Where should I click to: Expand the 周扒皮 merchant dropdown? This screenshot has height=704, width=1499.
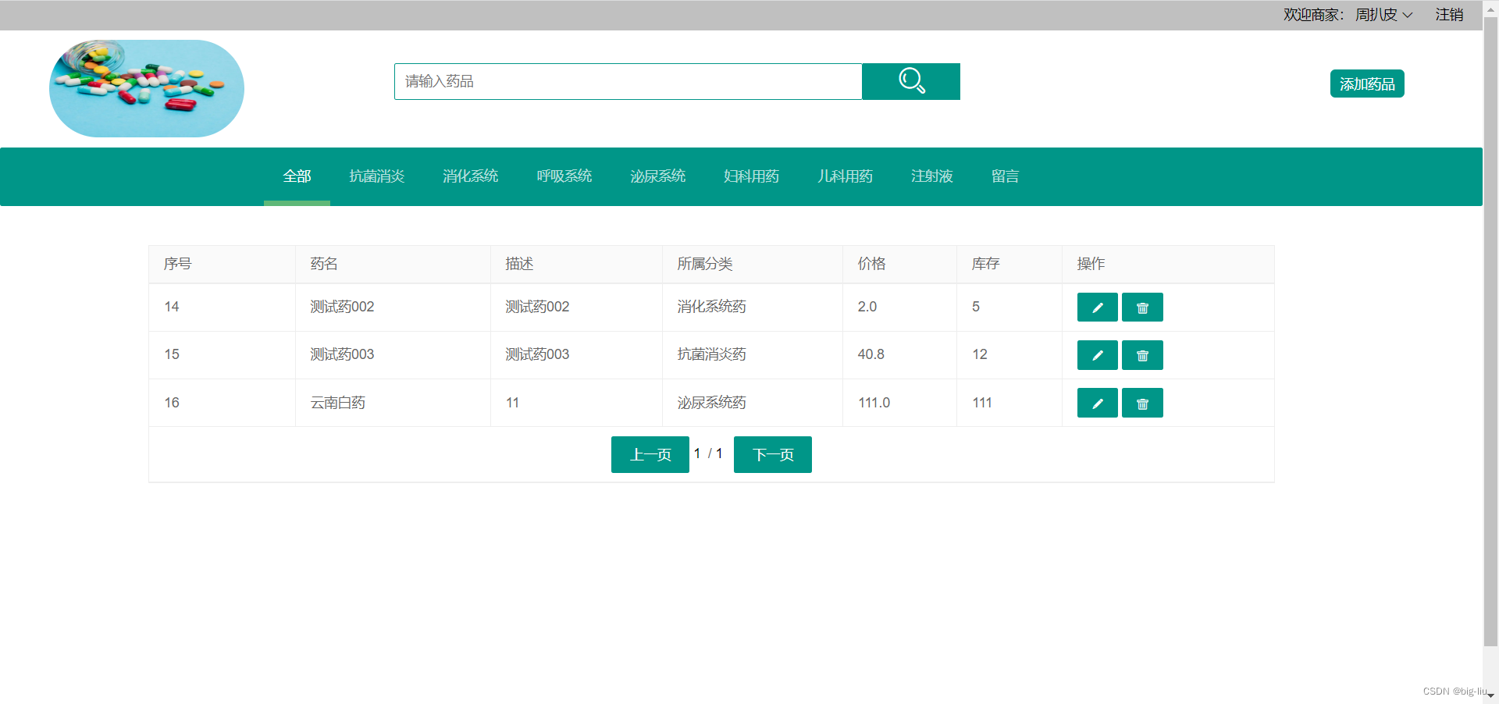click(x=1383, y=15)
